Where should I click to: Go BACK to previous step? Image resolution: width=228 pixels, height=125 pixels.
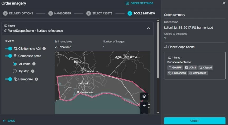[9, 121]
